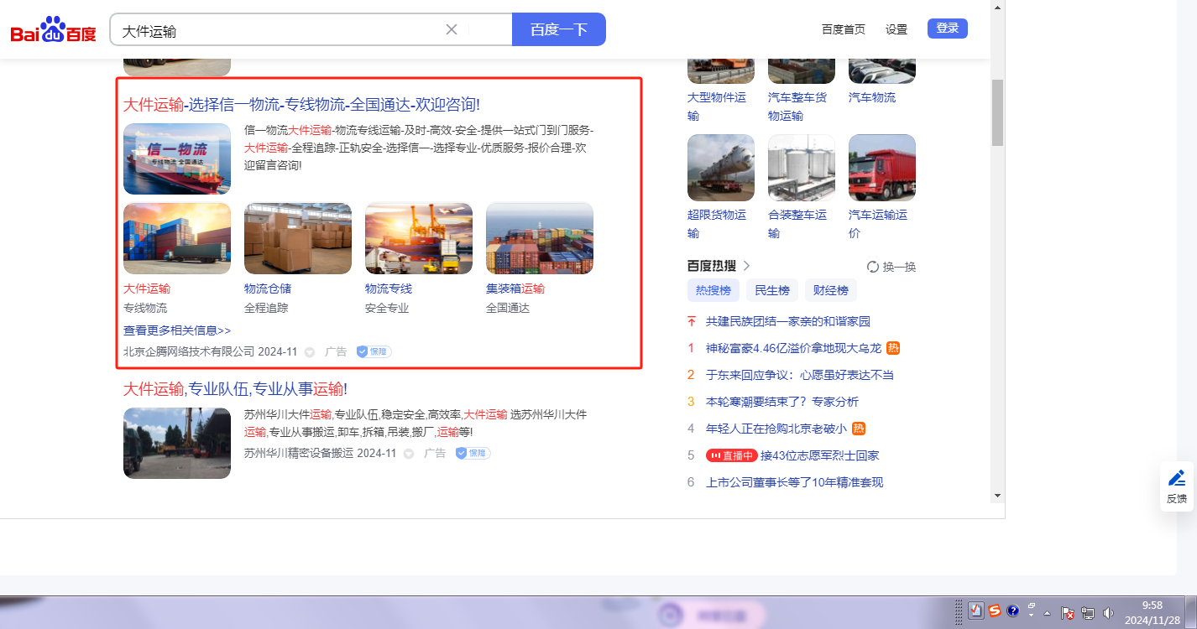
Task: Clear the search box with the X icon
Action: point(452,29)
